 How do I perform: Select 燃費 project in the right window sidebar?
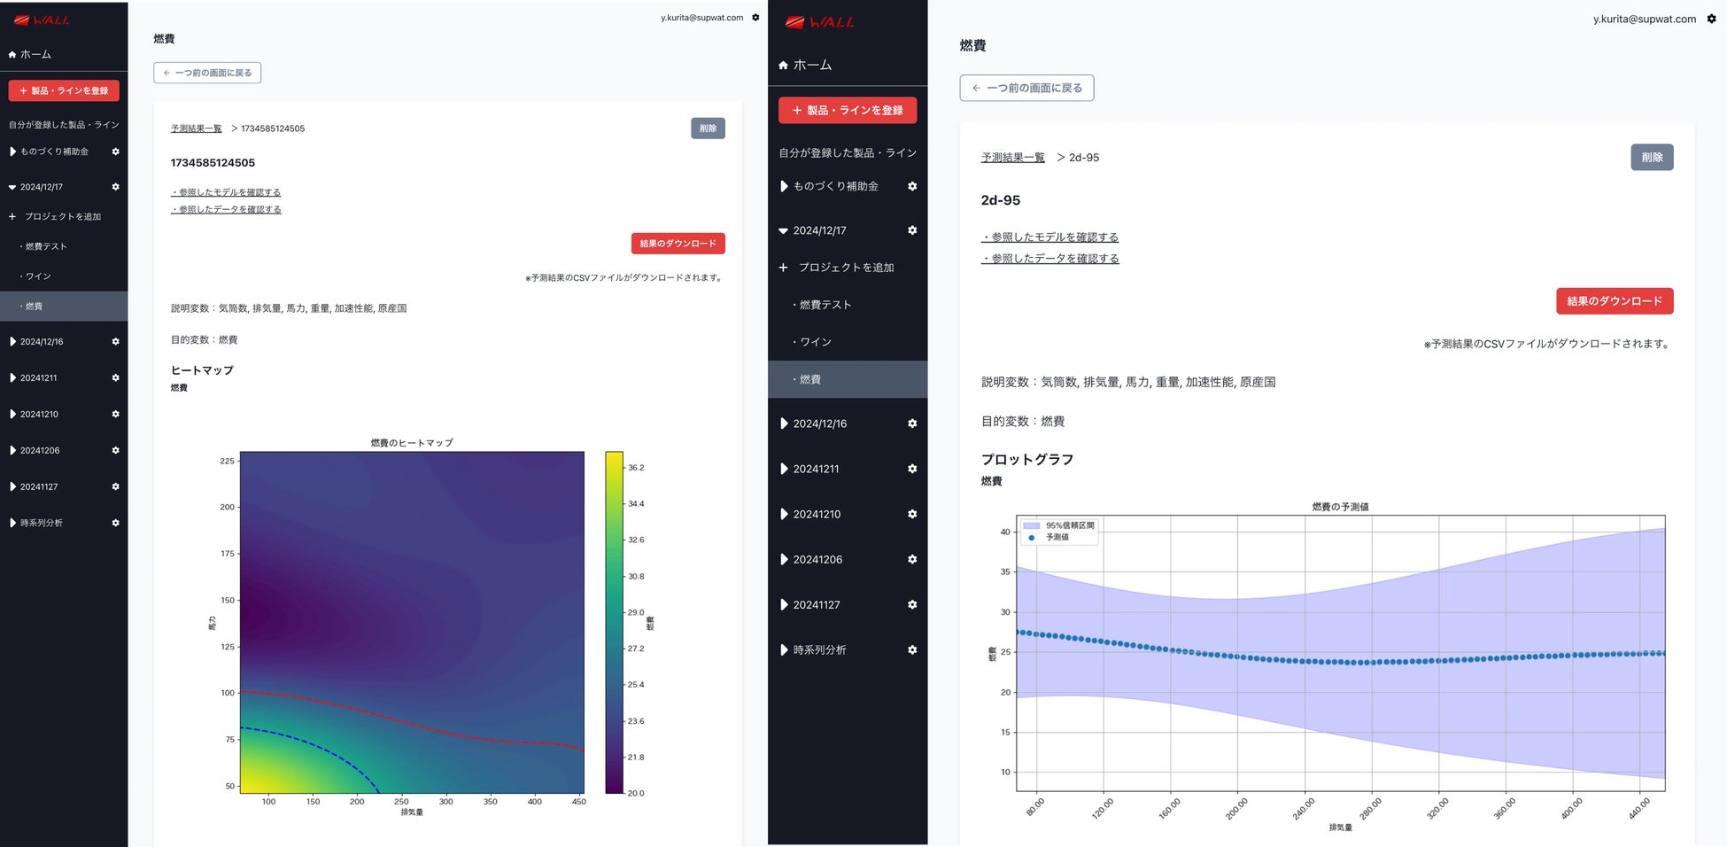pos(848,379)
